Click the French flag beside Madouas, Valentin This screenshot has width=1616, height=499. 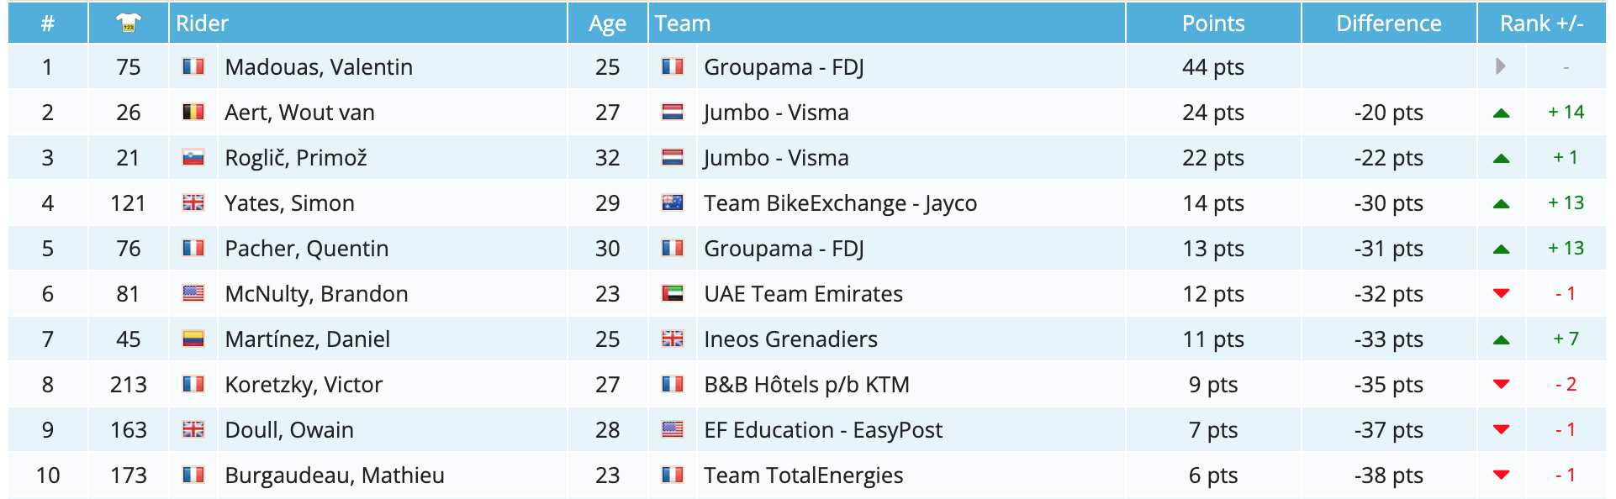point(193,66)
